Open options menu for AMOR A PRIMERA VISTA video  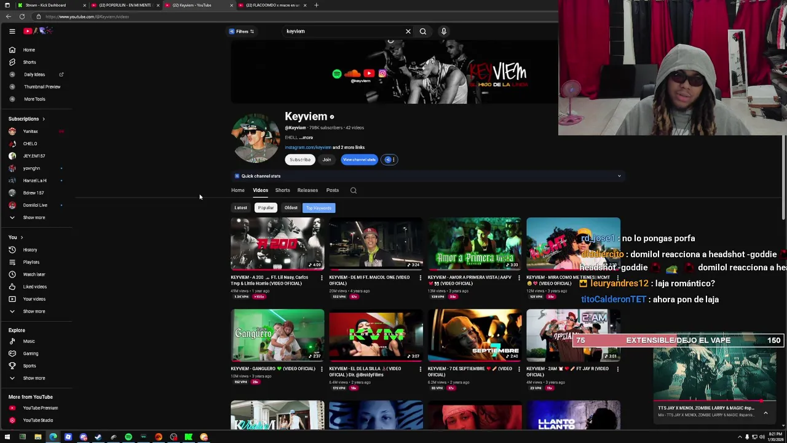click(519, 277)
